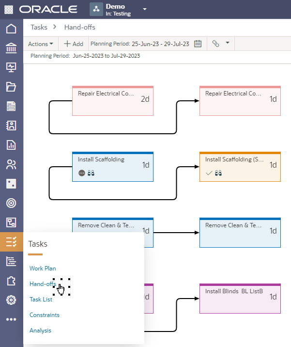
Task: Go to the Home icon in sidebar
Action: tap(11, 28)
